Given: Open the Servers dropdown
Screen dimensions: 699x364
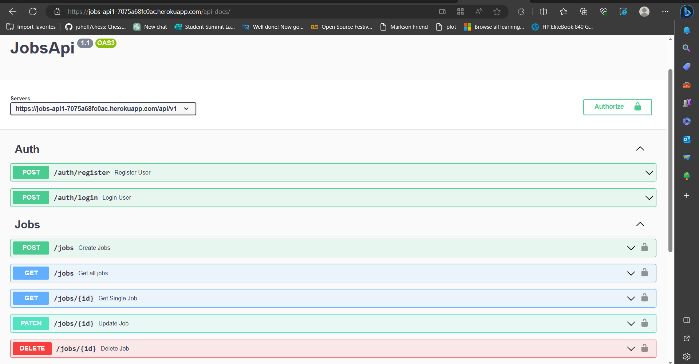Looking at the screenshot, I should (x=103, y=109).
